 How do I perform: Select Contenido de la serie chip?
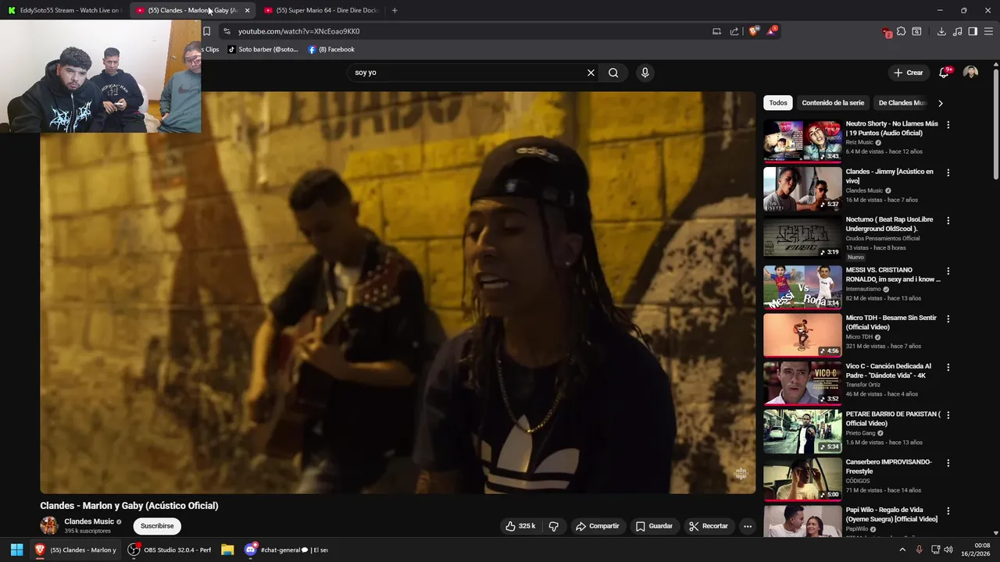[x=833, y=103]
